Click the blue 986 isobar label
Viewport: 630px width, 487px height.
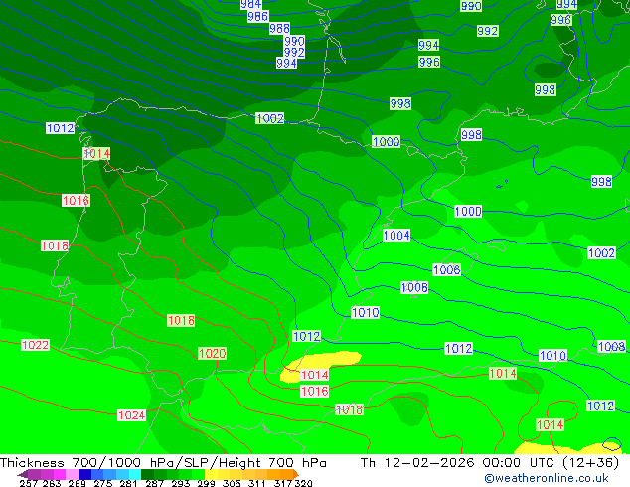(x=257, y=17)
